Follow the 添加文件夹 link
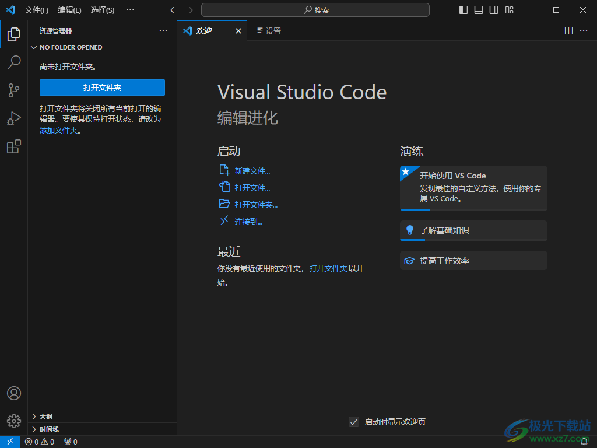Screen dimensions: 597x448 pyautogui.click(x=59, y=130)
